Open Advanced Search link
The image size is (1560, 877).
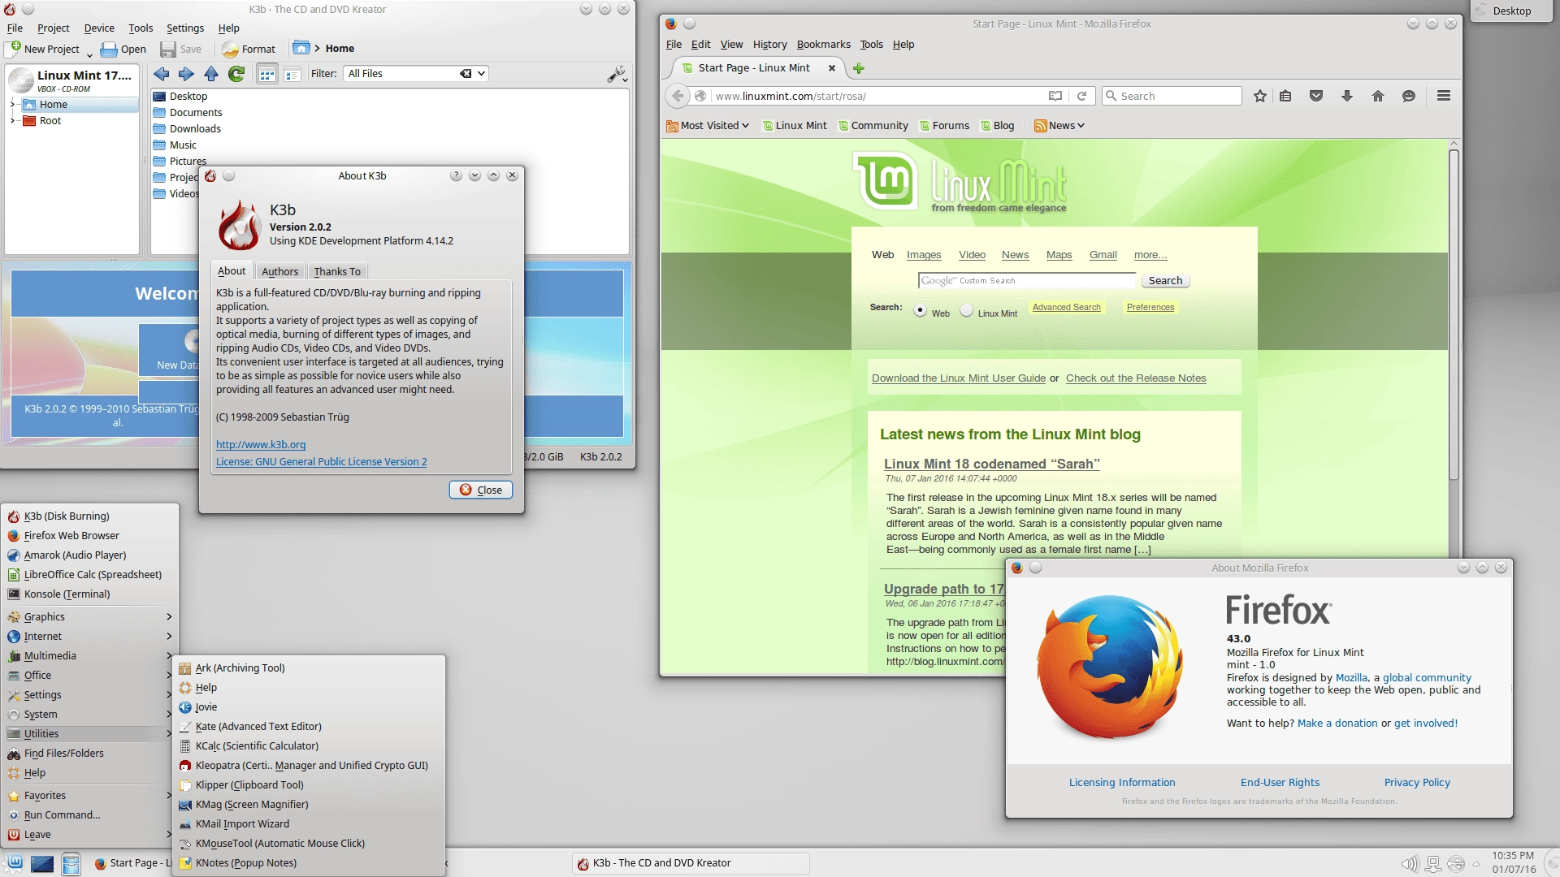(1066, 308)
